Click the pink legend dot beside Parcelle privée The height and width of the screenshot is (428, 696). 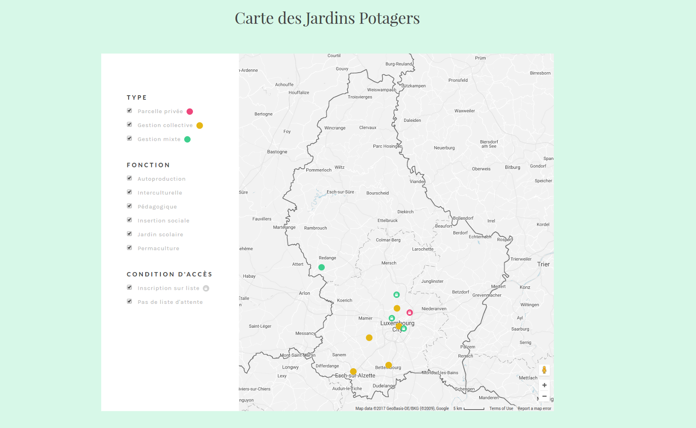pos(190,112)
